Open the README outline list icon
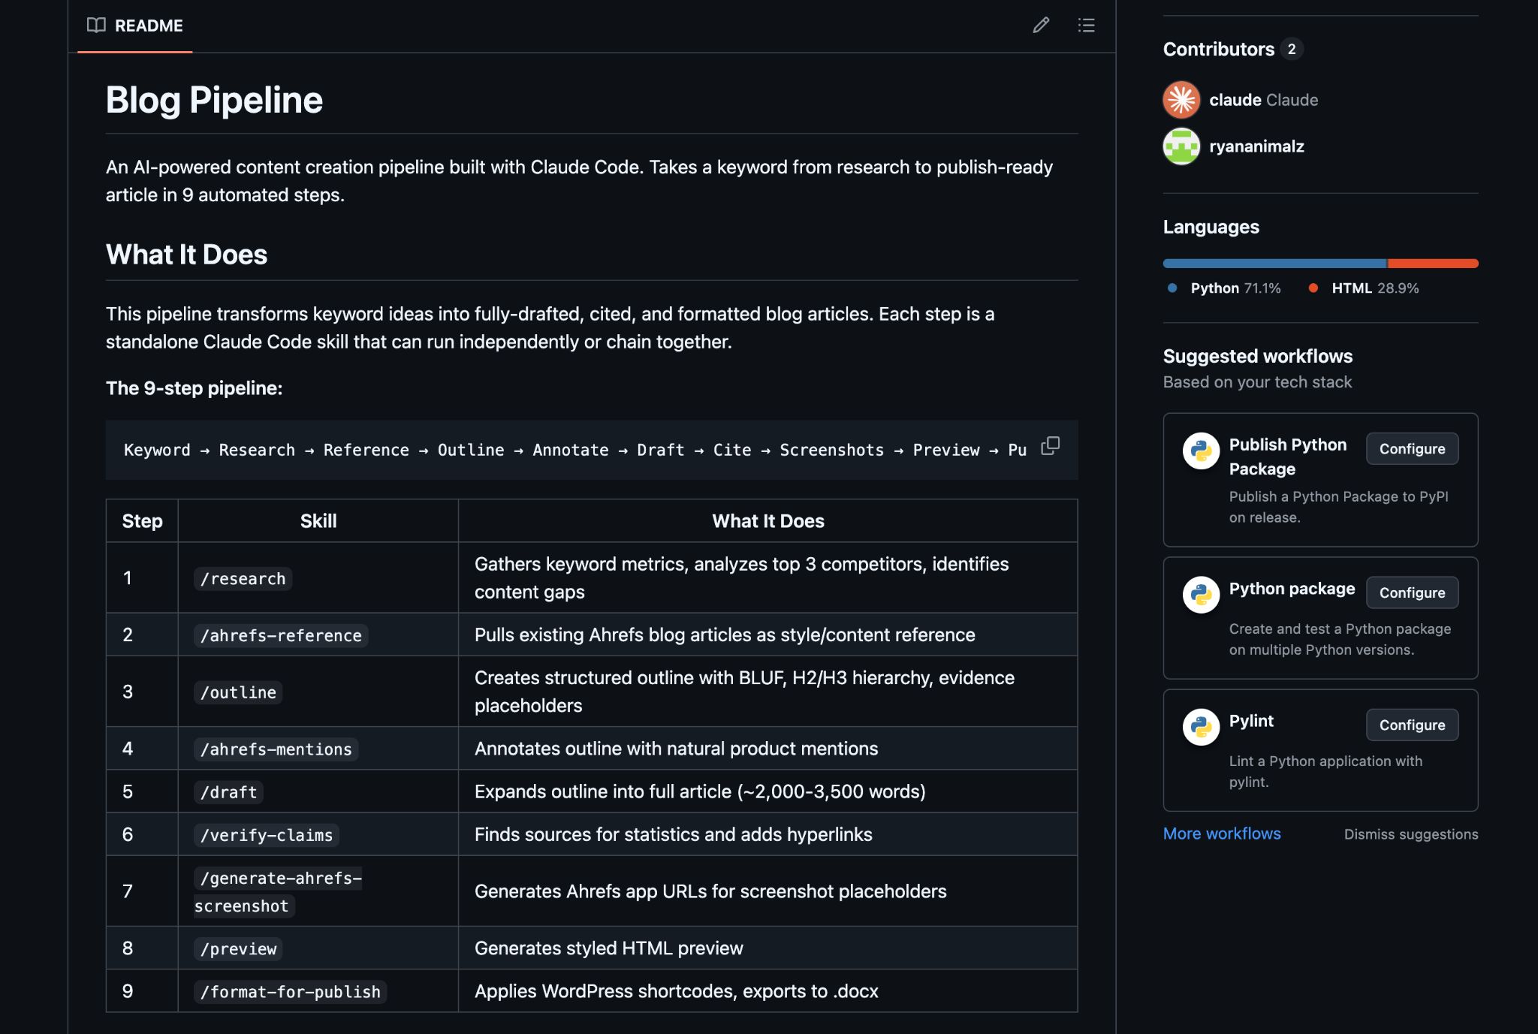 [x=1086, y=26]
